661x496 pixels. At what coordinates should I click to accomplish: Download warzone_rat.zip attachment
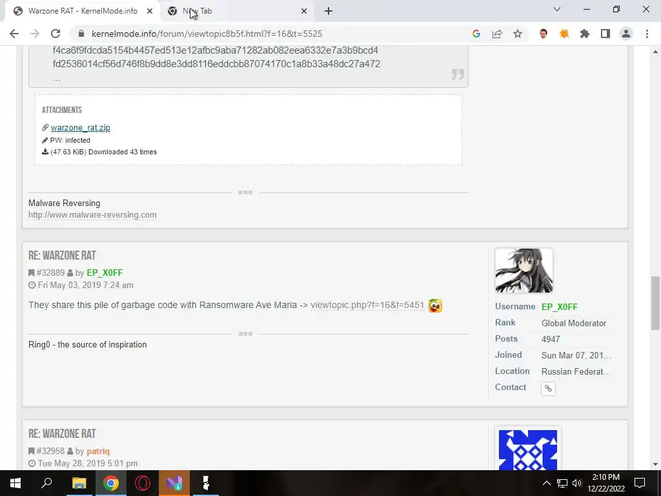[x=80, y=128]
